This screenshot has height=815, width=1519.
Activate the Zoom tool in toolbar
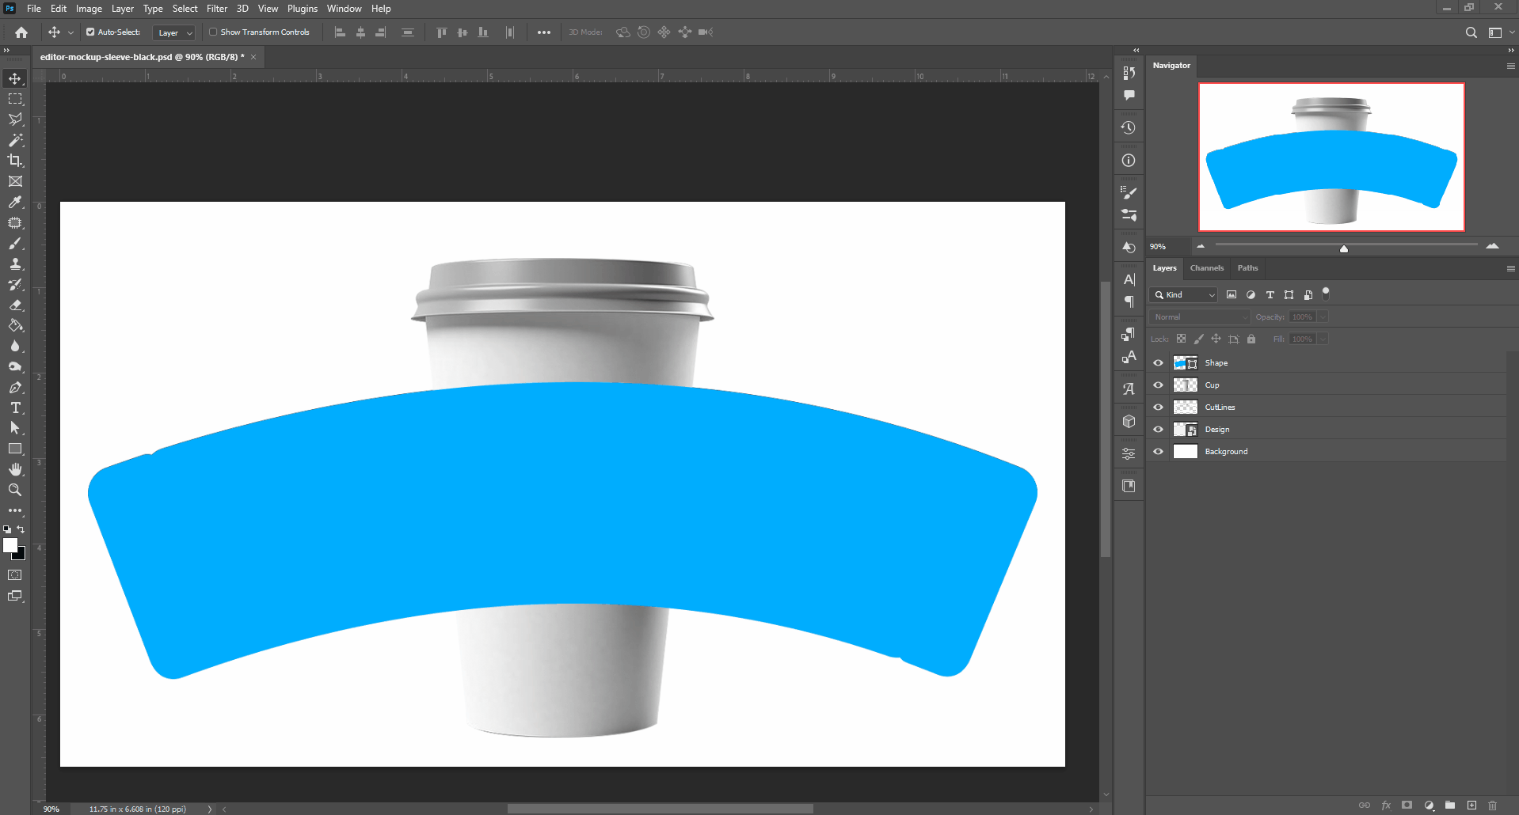coord(15,490)
